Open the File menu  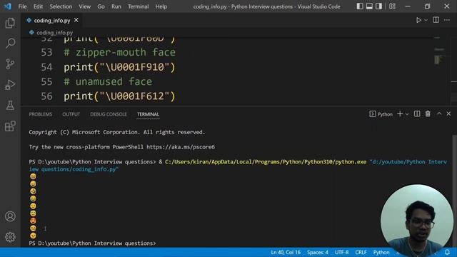tap(22, 6)
